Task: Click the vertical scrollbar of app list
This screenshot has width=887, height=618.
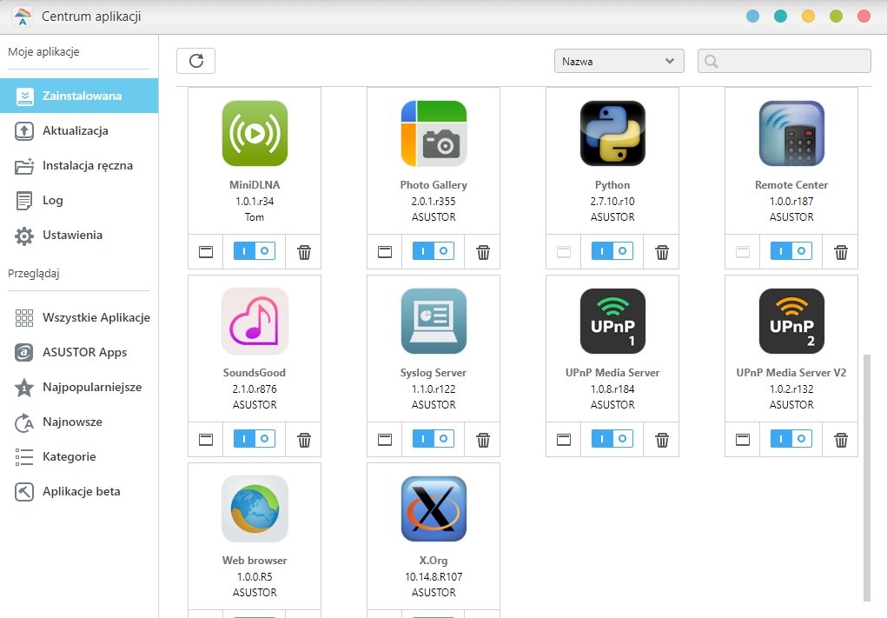Action: point(867,478)
